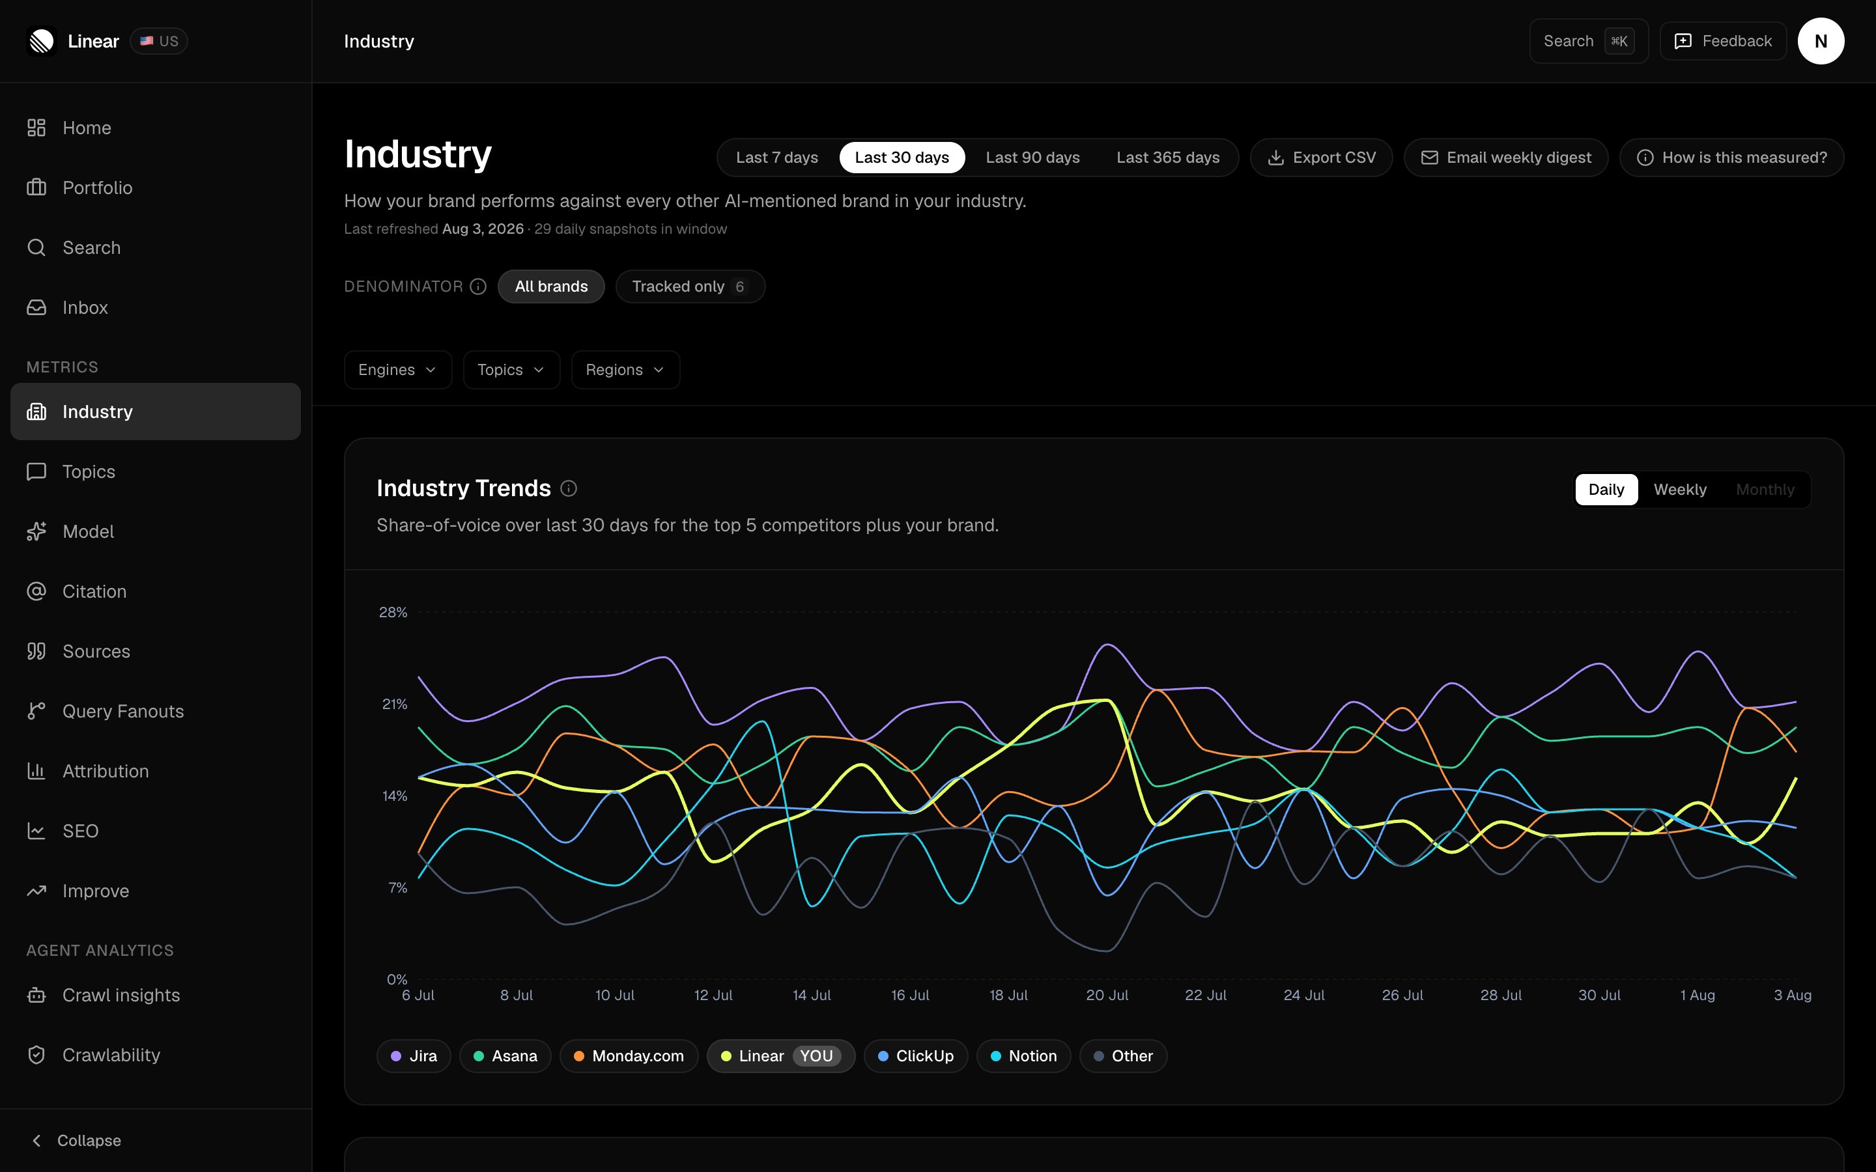This screenshot has height=1172, width=1876.
Task: Select Last 7 days range
Action: (776, 158)
